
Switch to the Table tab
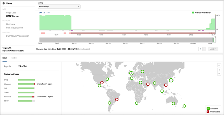pos(14,58)
